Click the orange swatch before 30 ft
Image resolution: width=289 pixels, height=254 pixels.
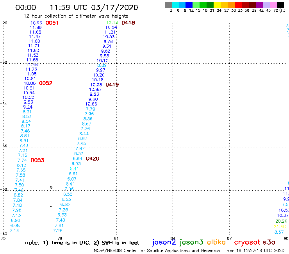click(x=231, y=5)
